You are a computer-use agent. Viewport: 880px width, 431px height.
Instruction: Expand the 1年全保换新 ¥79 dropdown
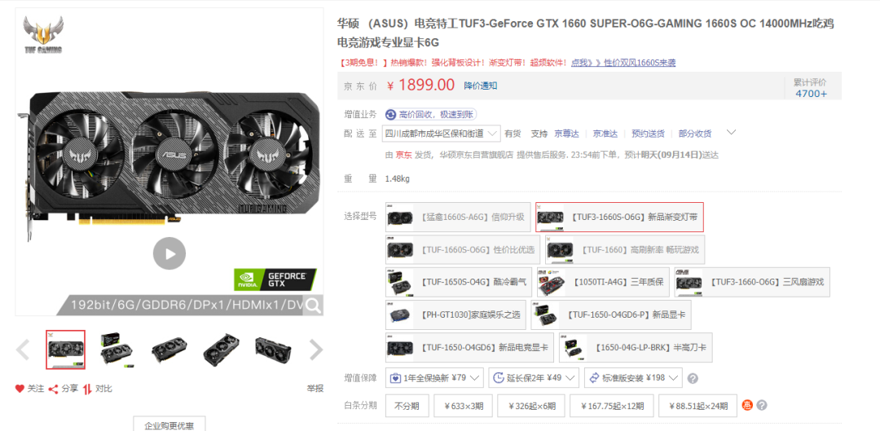point(435,378)
